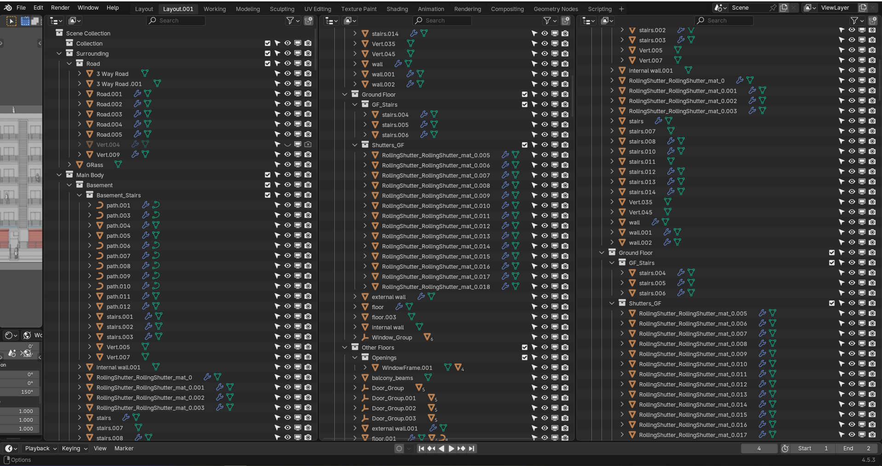Open the View menu in timeline

point(100,449)
